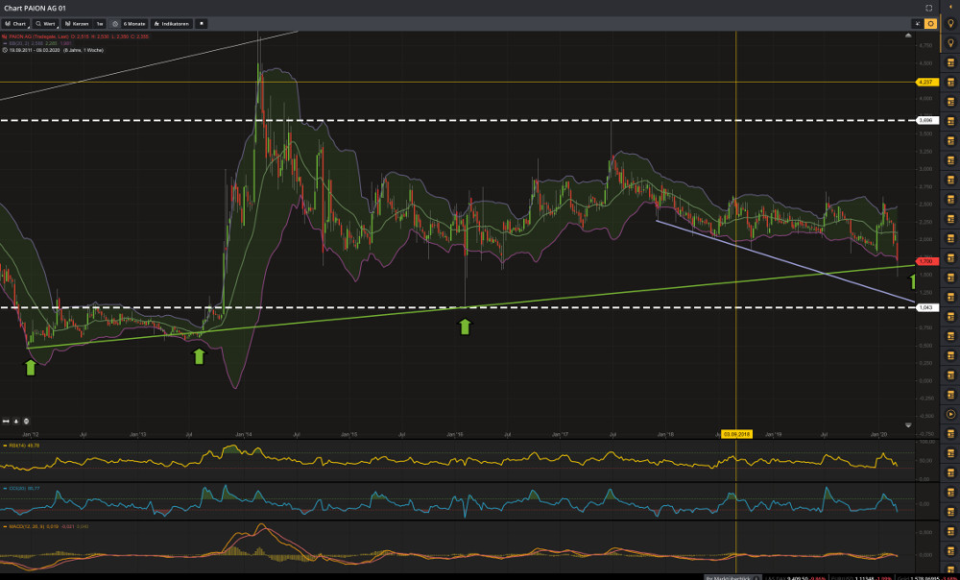960x580 pixels.
Task: Click the sidebar play button icon
Action: (950, 414)
